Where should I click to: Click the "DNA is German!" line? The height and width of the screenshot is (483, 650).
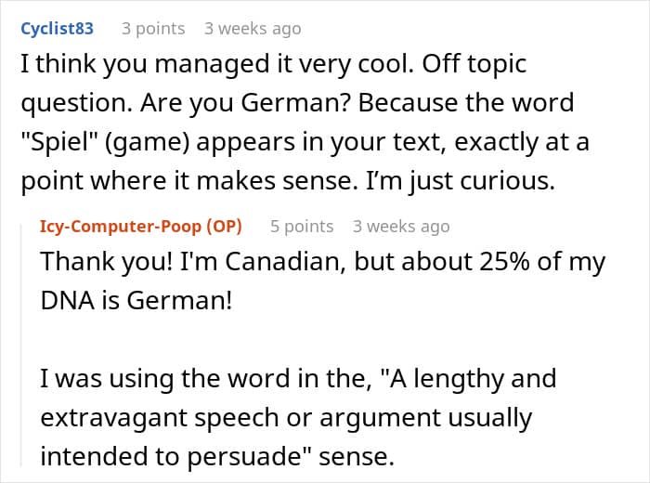136,300
